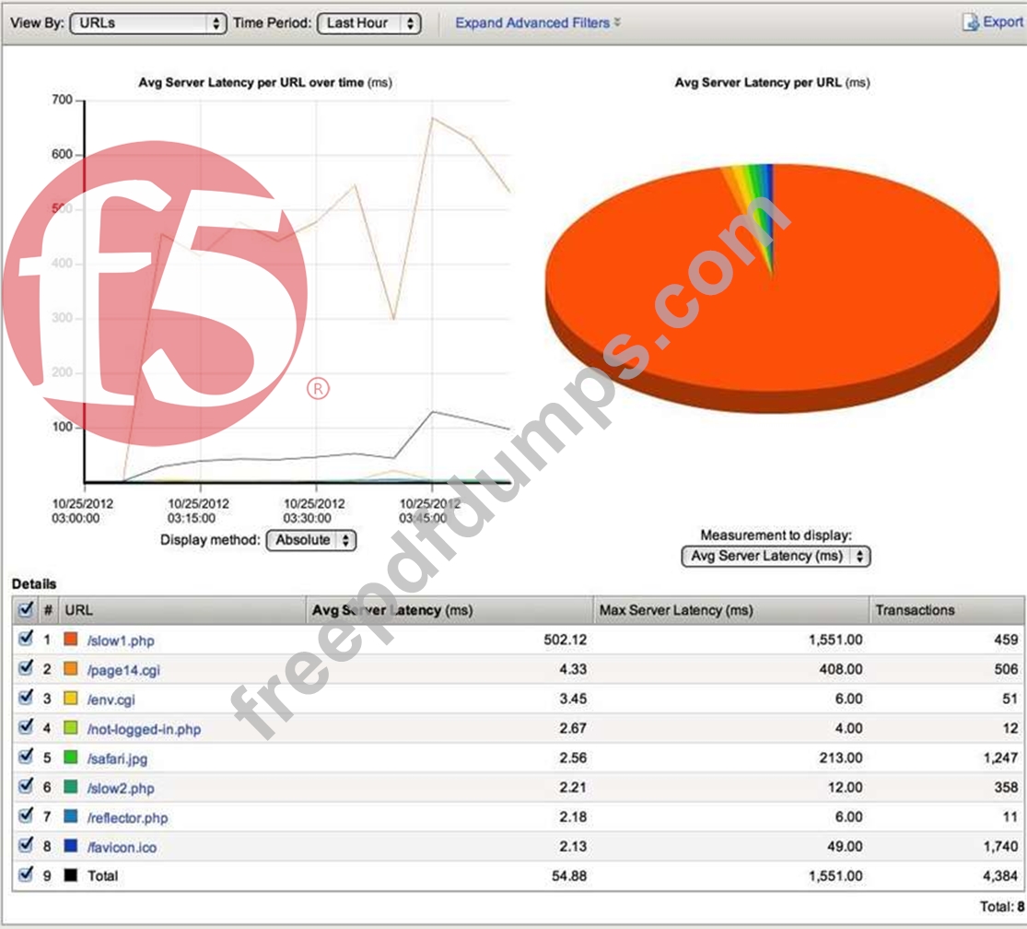Image resolution: width=1027 pixels, height=929 pixels.
Task: Click the orange /slow1.php color swatch
Action: [71, 640]
